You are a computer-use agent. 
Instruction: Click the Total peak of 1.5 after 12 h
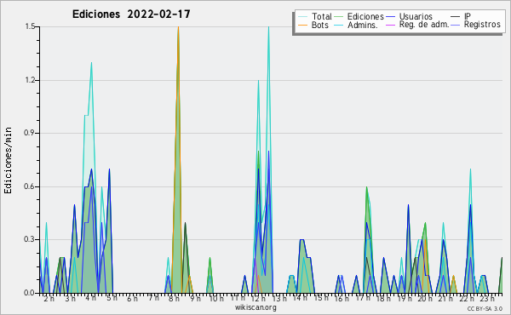point(268,28)
